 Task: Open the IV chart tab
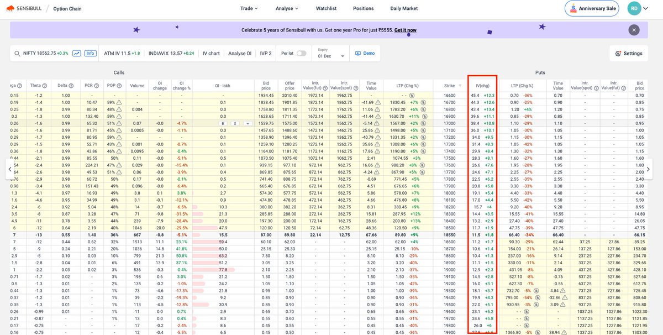tap(211, 54)
